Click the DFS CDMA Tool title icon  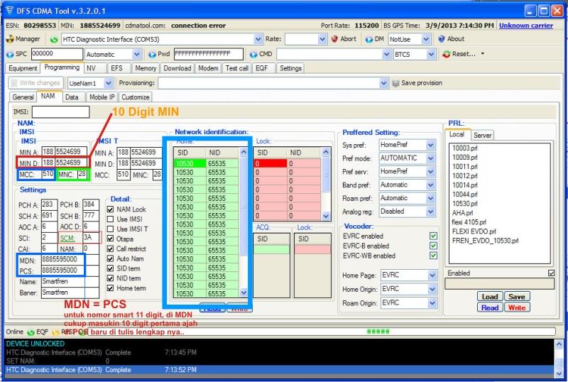coord(9,10)
